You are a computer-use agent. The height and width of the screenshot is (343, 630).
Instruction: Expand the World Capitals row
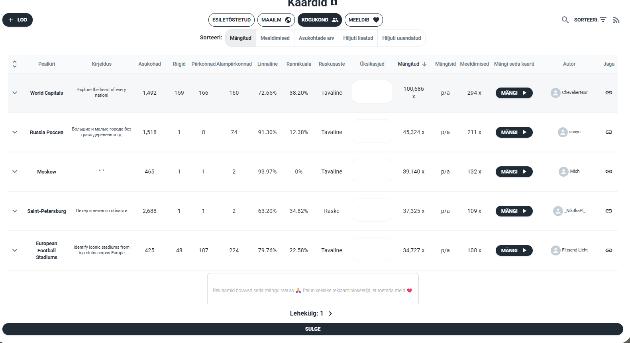[15, 93]
